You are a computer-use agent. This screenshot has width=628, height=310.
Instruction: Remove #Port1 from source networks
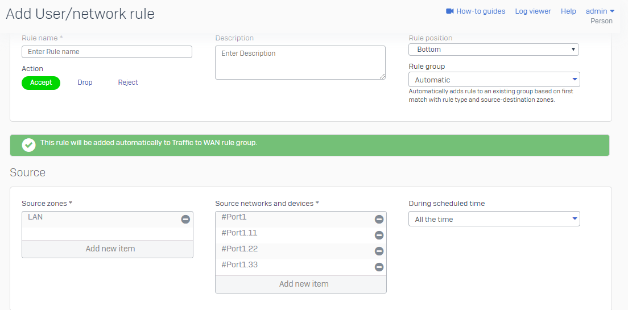click(379, 219)
